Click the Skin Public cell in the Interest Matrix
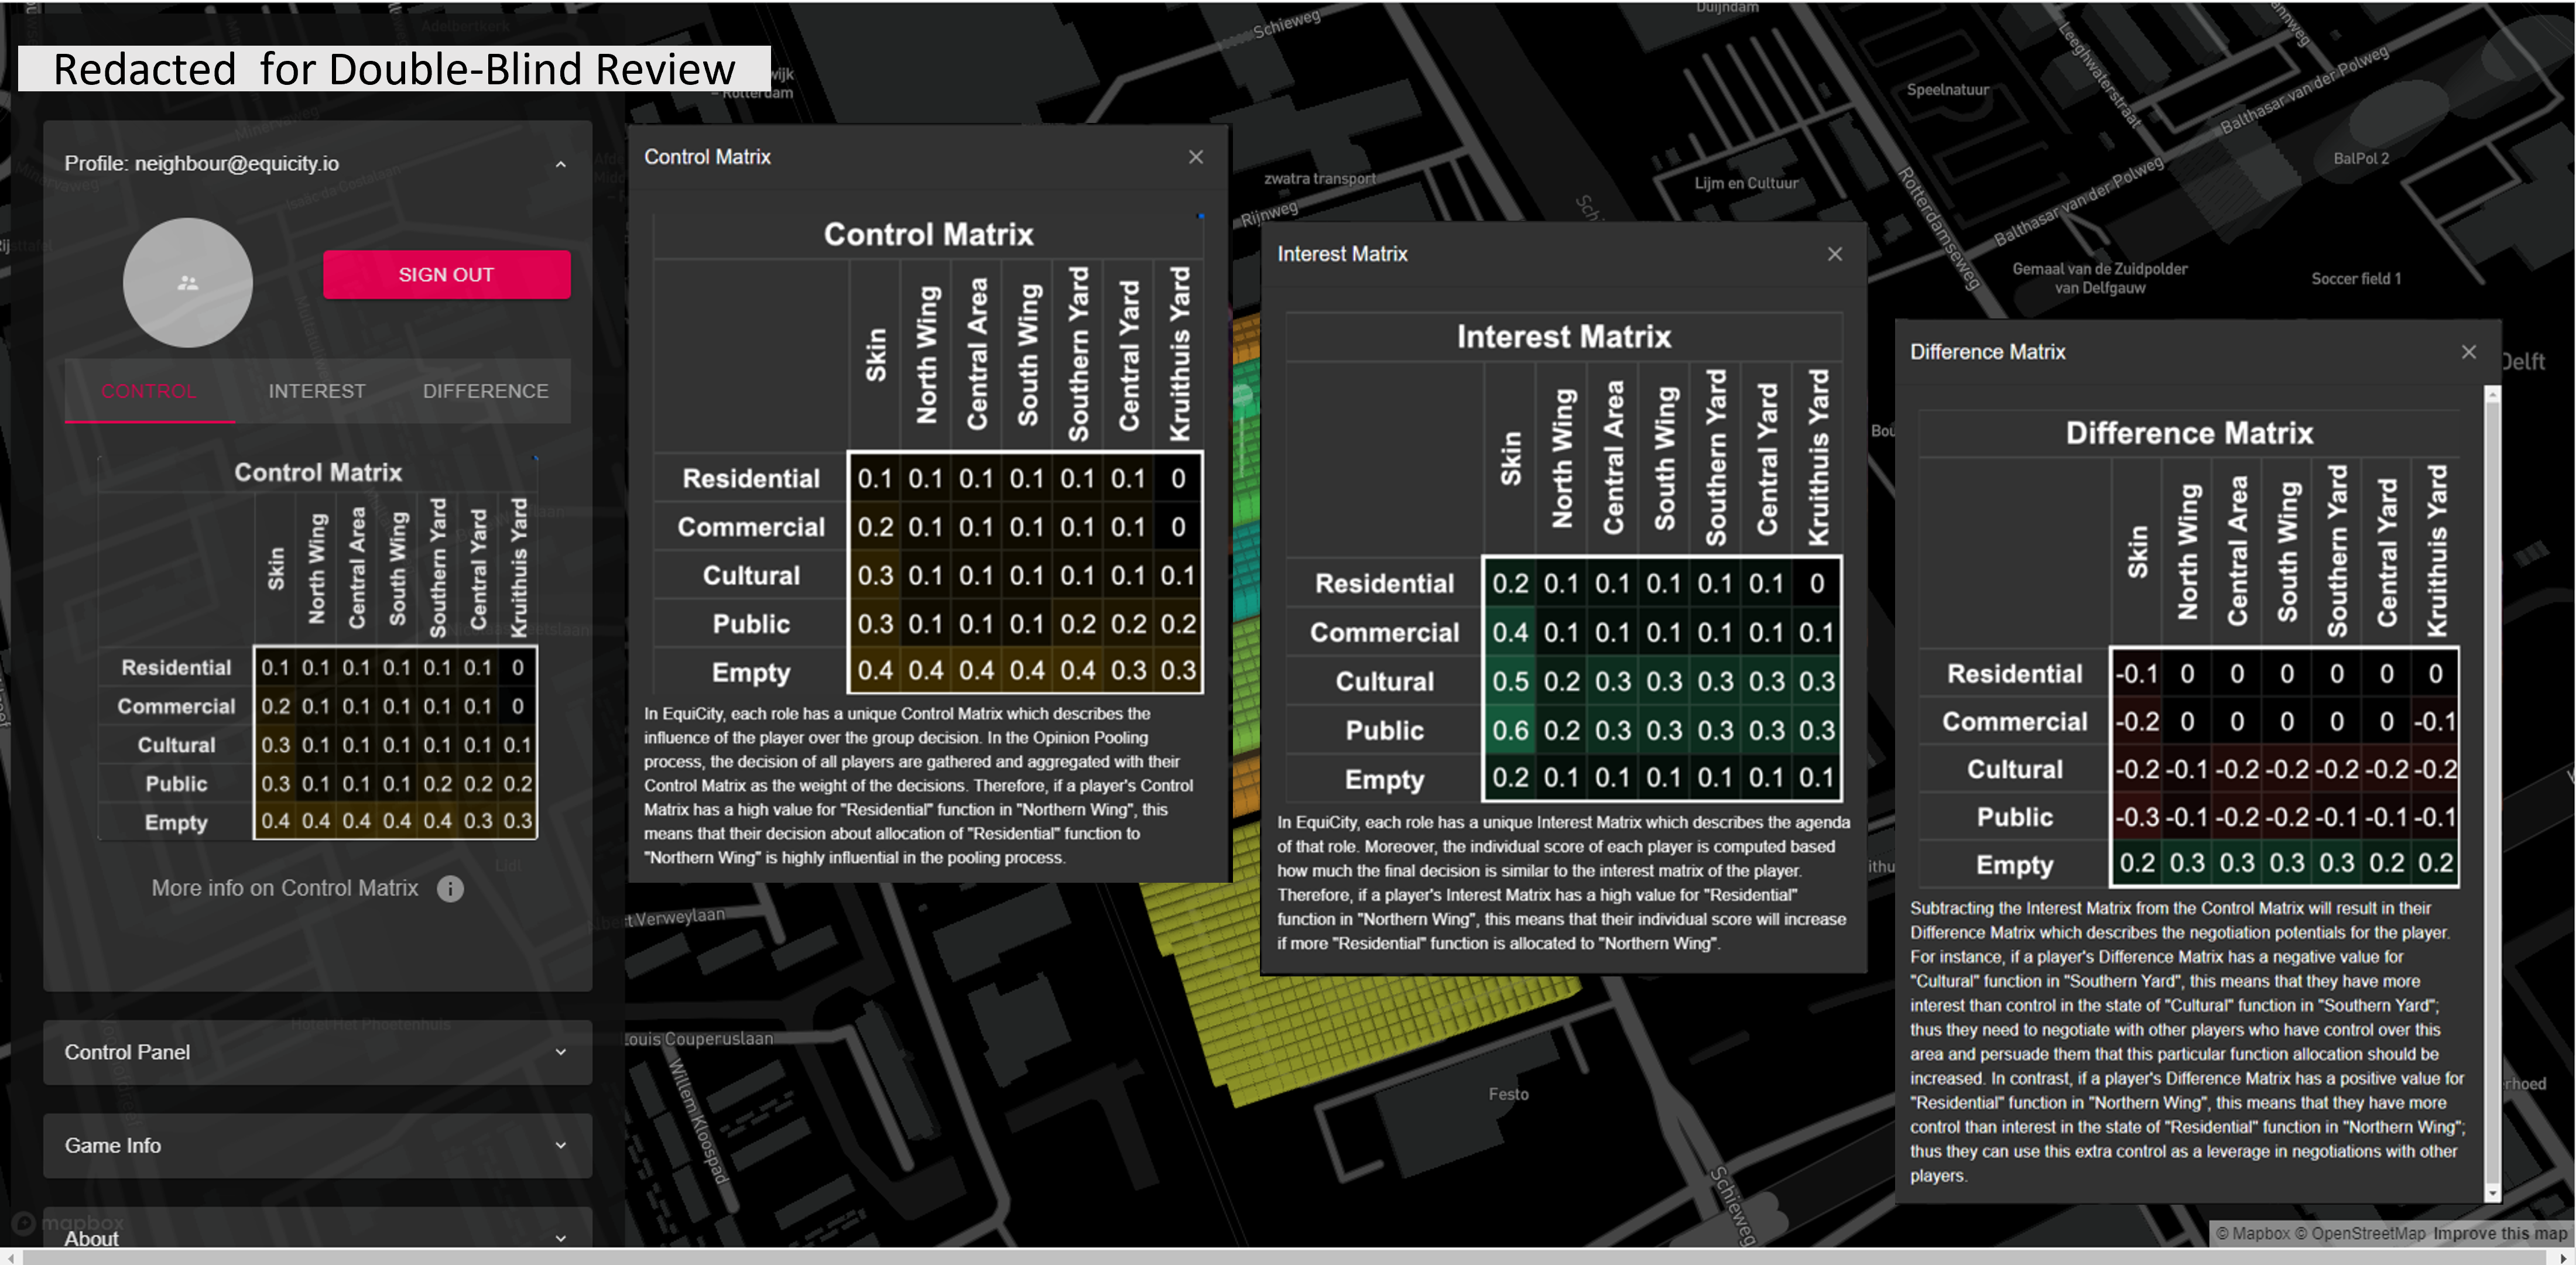The height and width of the screenshot is (1265, 2576). 1510,731
